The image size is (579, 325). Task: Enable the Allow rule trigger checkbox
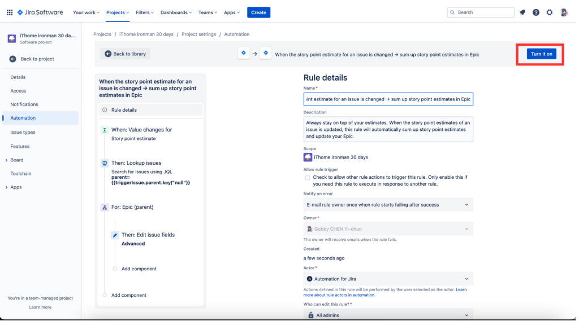point(307,178)
